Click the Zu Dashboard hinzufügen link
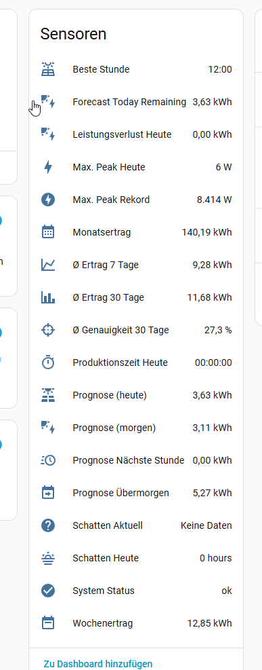 coord(98,664)
